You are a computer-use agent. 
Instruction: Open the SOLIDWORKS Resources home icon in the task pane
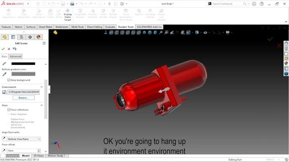coord(286,43)
